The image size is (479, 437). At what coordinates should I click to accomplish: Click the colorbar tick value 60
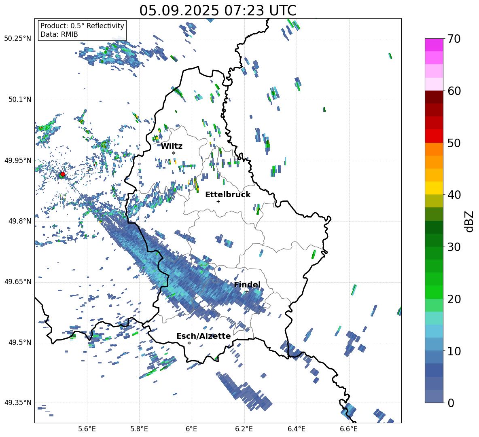point(454,91)
